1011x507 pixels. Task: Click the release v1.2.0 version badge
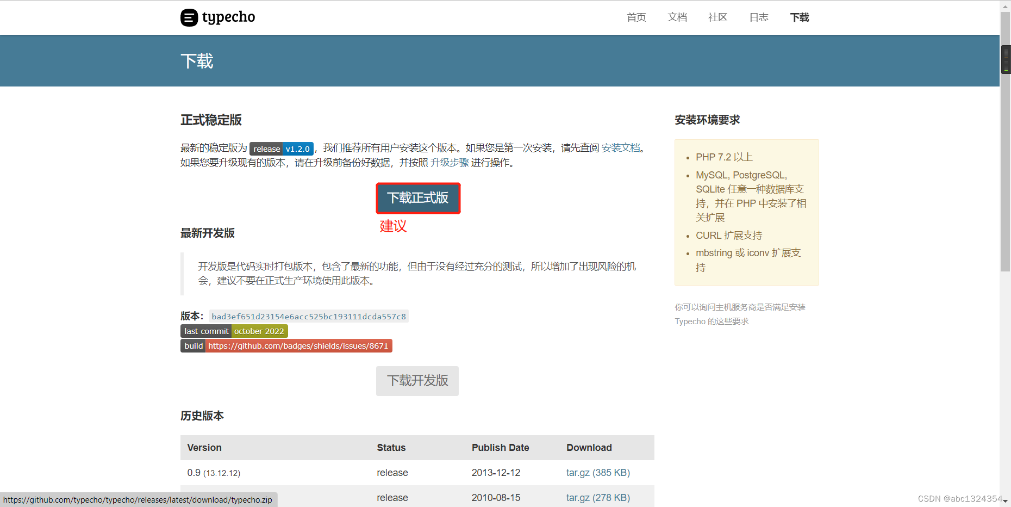tap(281, 148)
